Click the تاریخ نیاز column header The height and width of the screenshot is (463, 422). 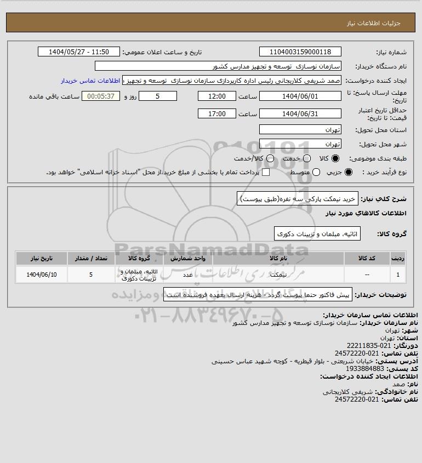coord(42,259)
